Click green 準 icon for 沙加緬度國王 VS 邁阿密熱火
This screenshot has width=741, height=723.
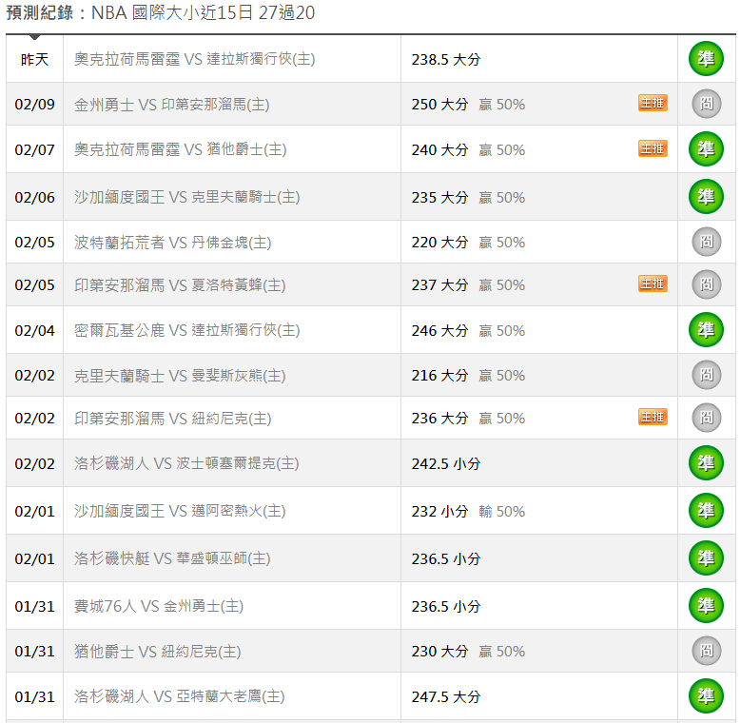706,510
